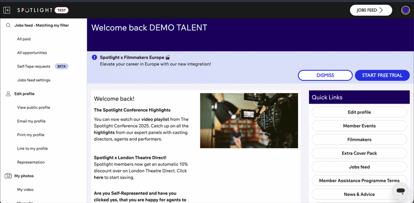Select All opportunities in sidebar
Viewport: 414px width, 203px height.
pyautogui.click(x=32, y=53)
